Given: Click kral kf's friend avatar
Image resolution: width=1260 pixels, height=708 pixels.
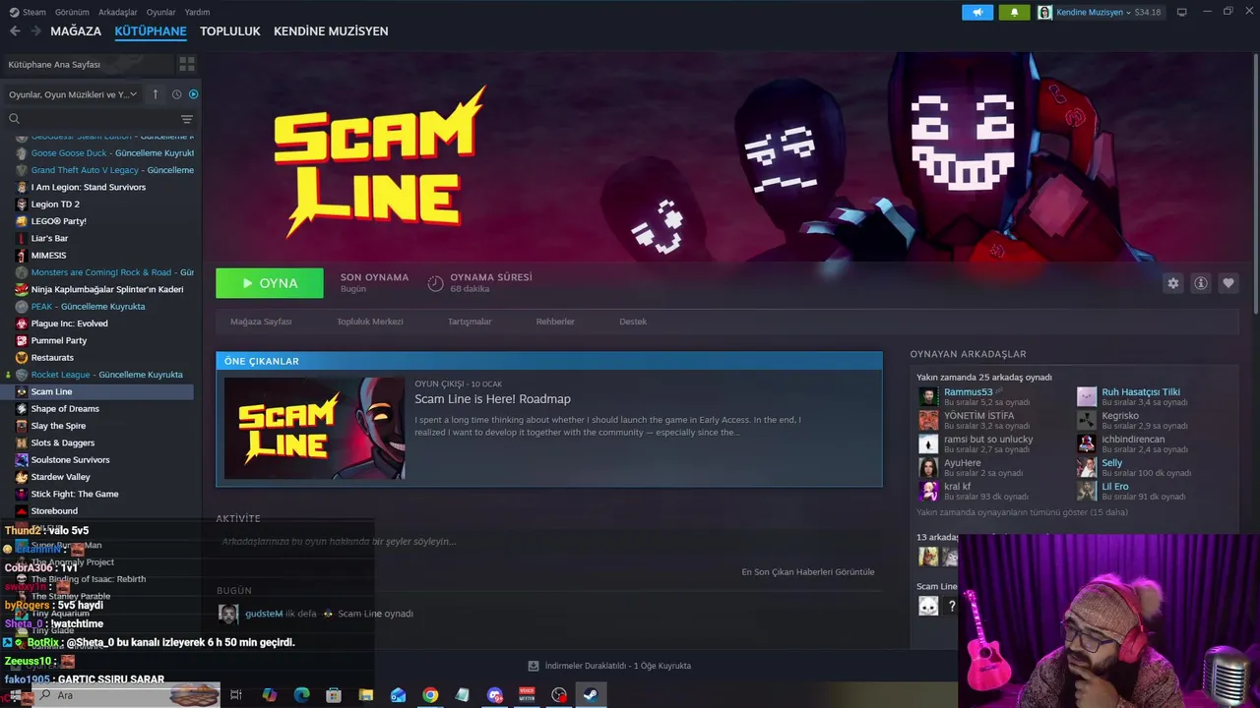Looking at the screenshot, I should tap(928, 491).
